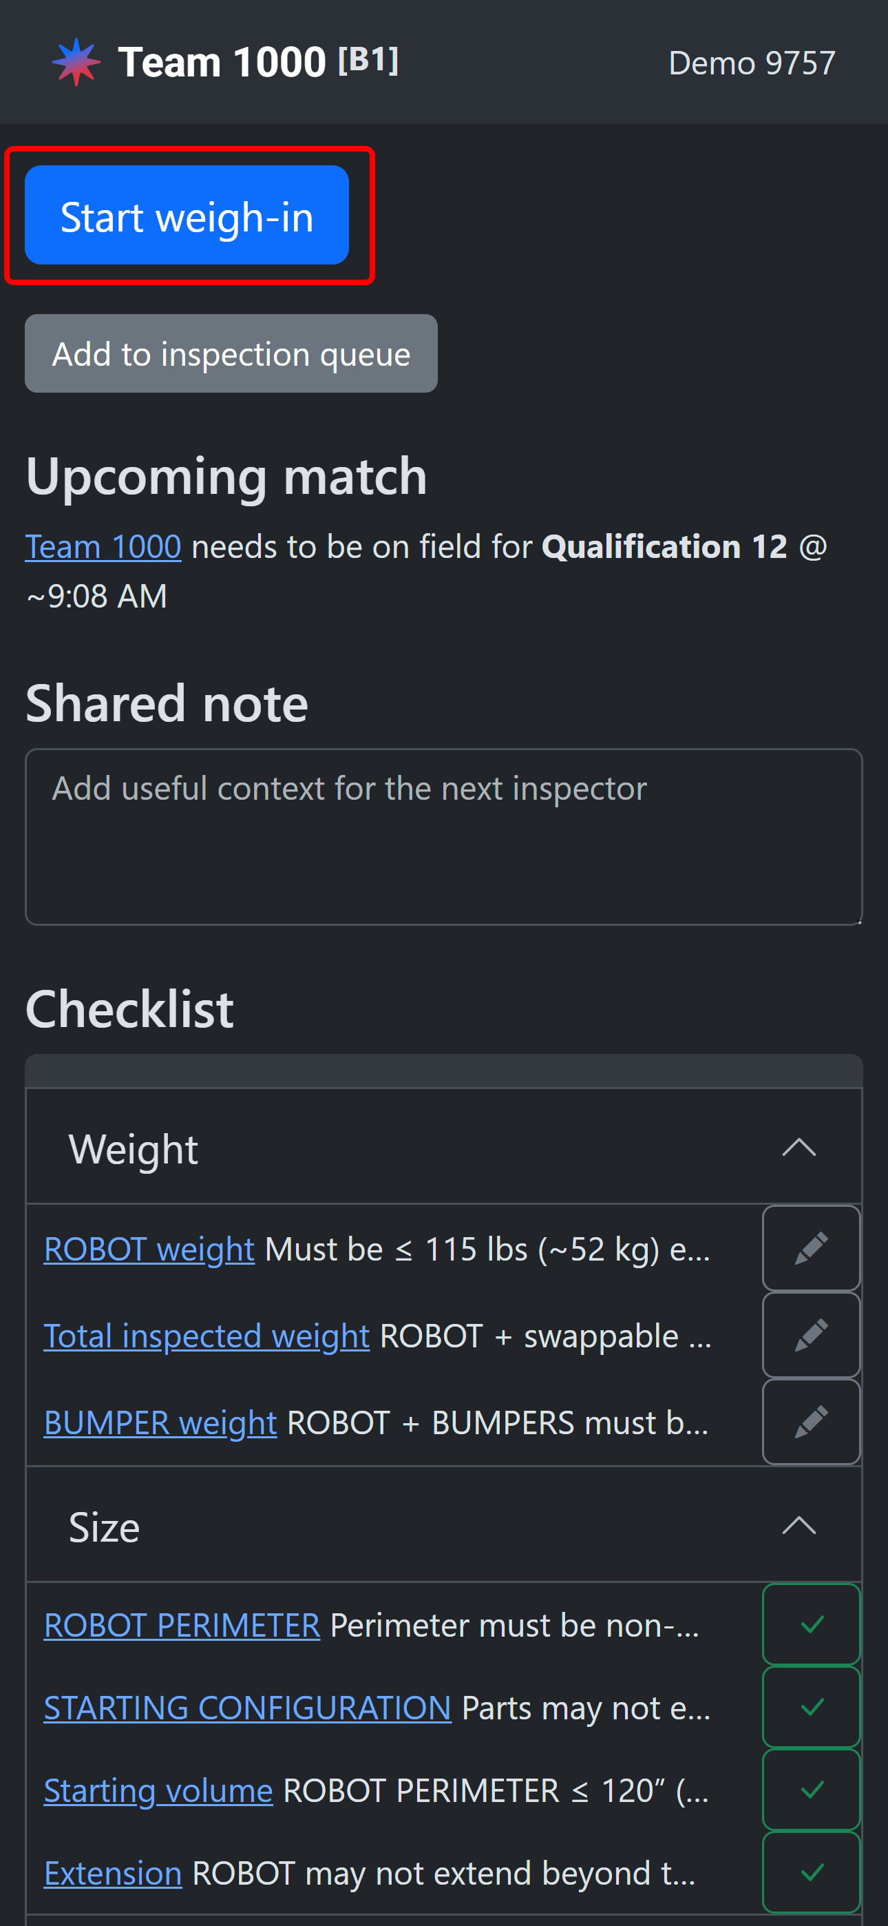
Task: Click into the Shared note text area
Action: (443, 837)
